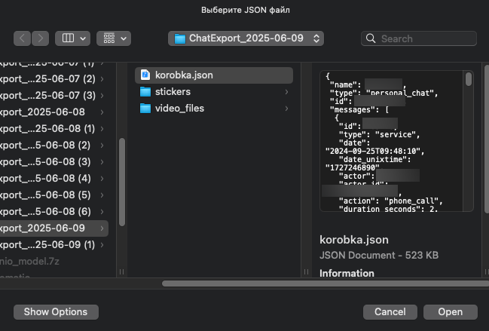Image resolution: width=489 pixels, height=331 pixels.
Task: Expand the stickers folder chevron
Action: click(286, 92)
